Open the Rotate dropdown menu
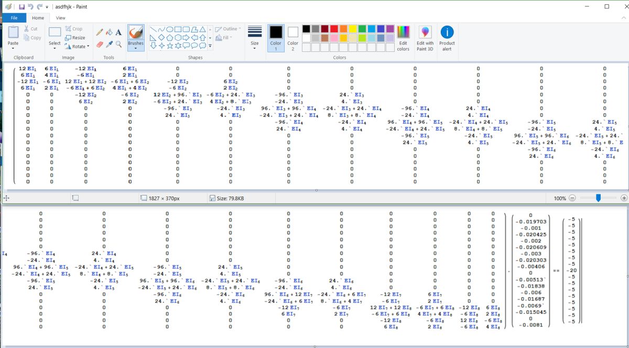The width and height of the screenshot is (629, 348). click(77, 46)
